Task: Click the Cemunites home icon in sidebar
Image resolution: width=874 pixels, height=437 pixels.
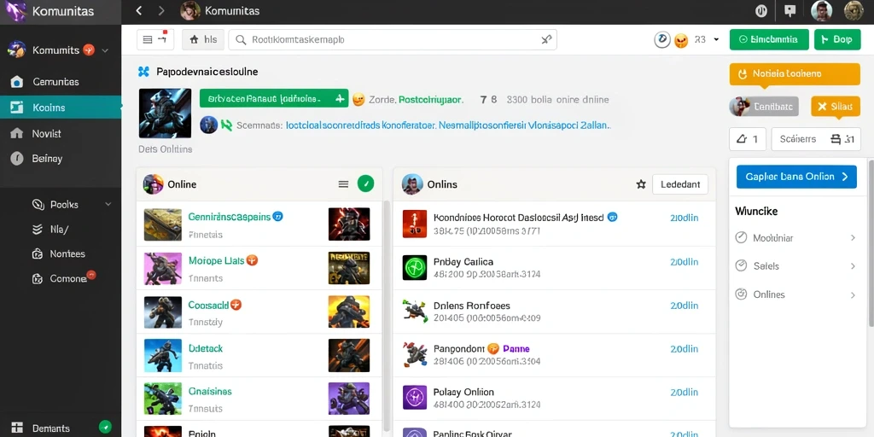Action: pyautogui.click(x=17, y=82)
